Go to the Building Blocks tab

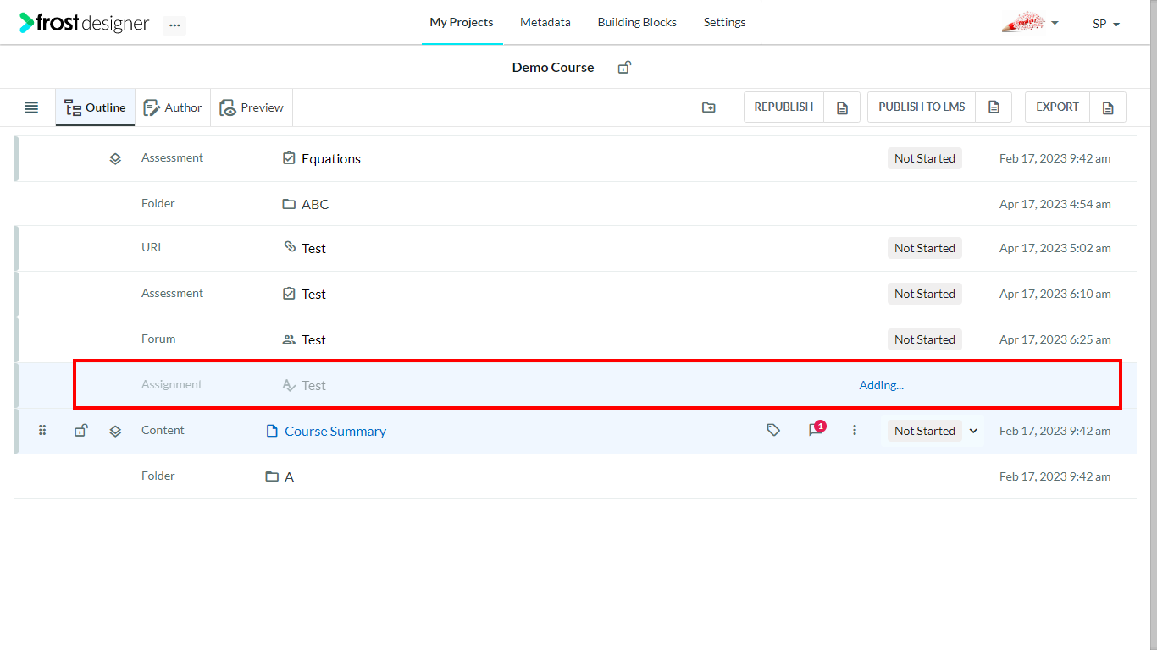637,23
